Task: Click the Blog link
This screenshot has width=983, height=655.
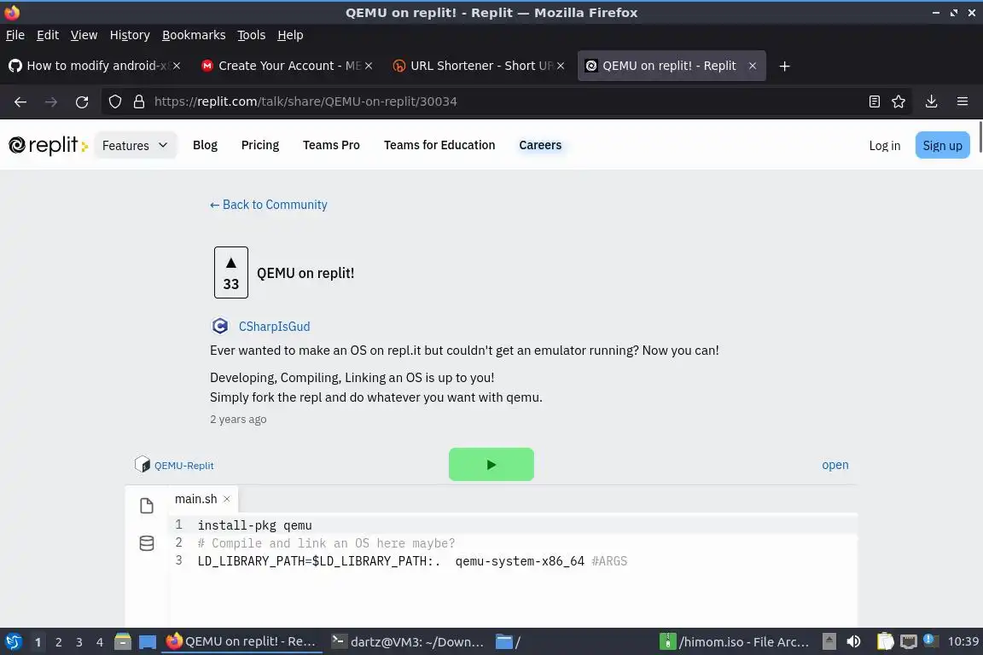Action: pos(205,146)
